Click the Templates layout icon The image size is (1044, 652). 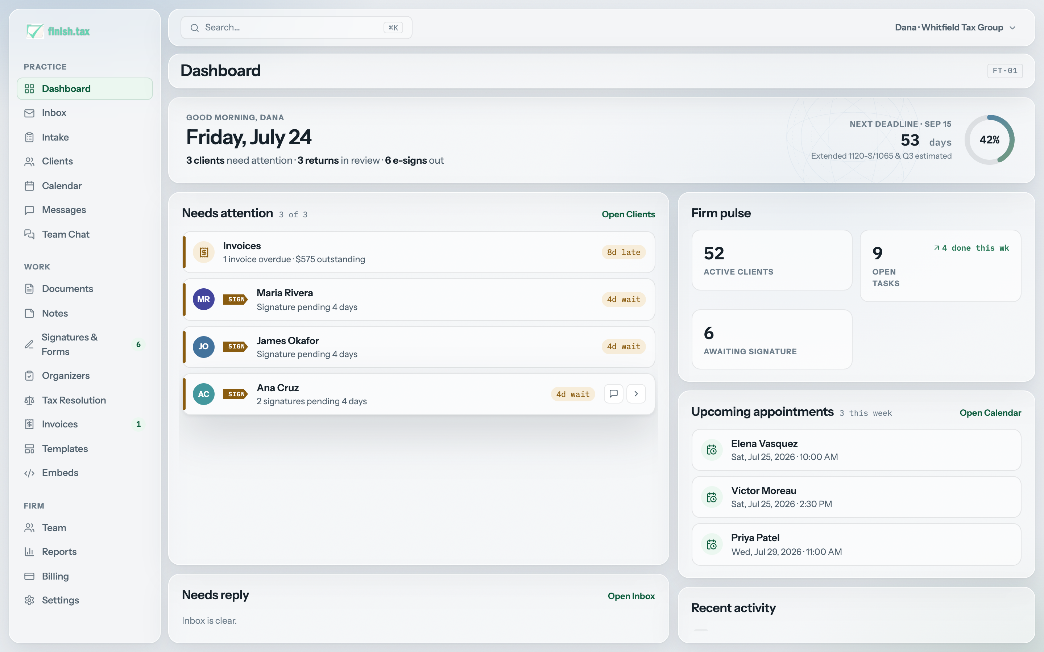pos(29,449)
